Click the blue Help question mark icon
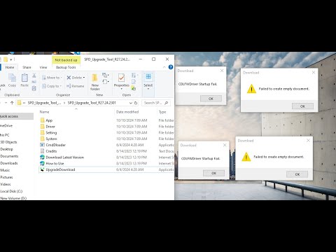 (171, 67)
